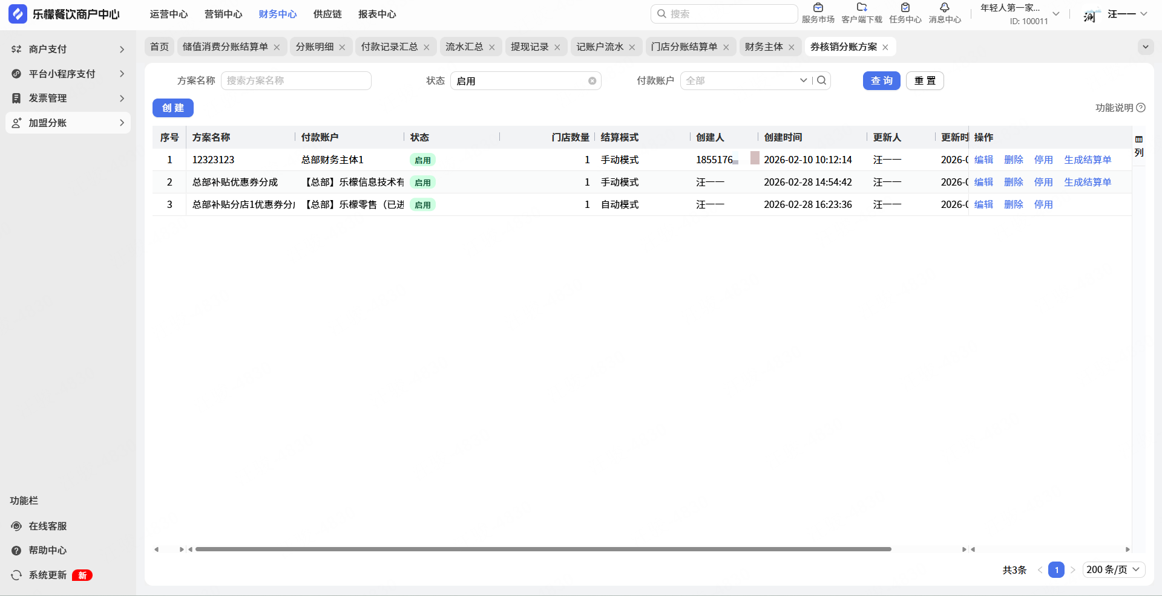Click 生成结算单 for 总部补贴优惠券分成 row

tap(1088, 182)
